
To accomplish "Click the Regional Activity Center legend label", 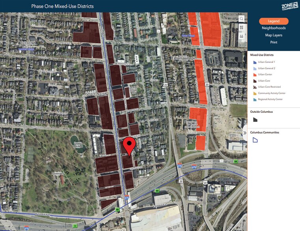I will click(x=270, y=99).
